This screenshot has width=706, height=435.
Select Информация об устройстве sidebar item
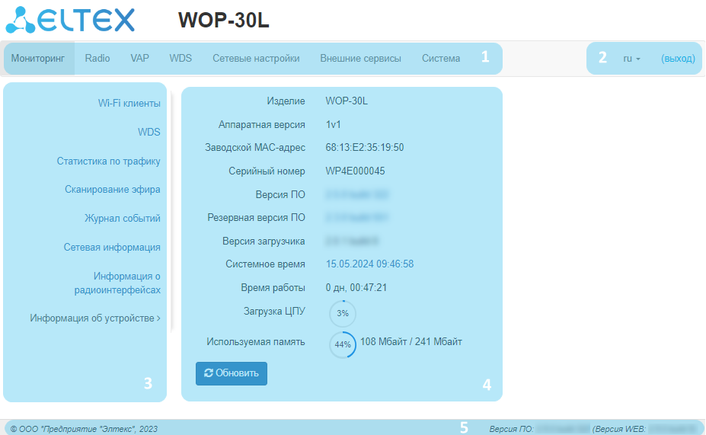click(x=95, y=318)
